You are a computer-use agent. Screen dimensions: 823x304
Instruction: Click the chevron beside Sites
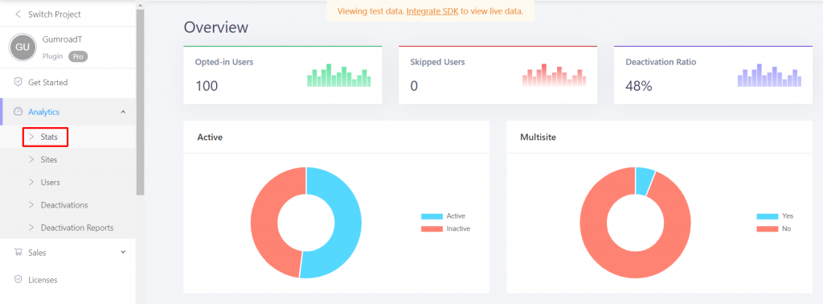coord(31,159)
